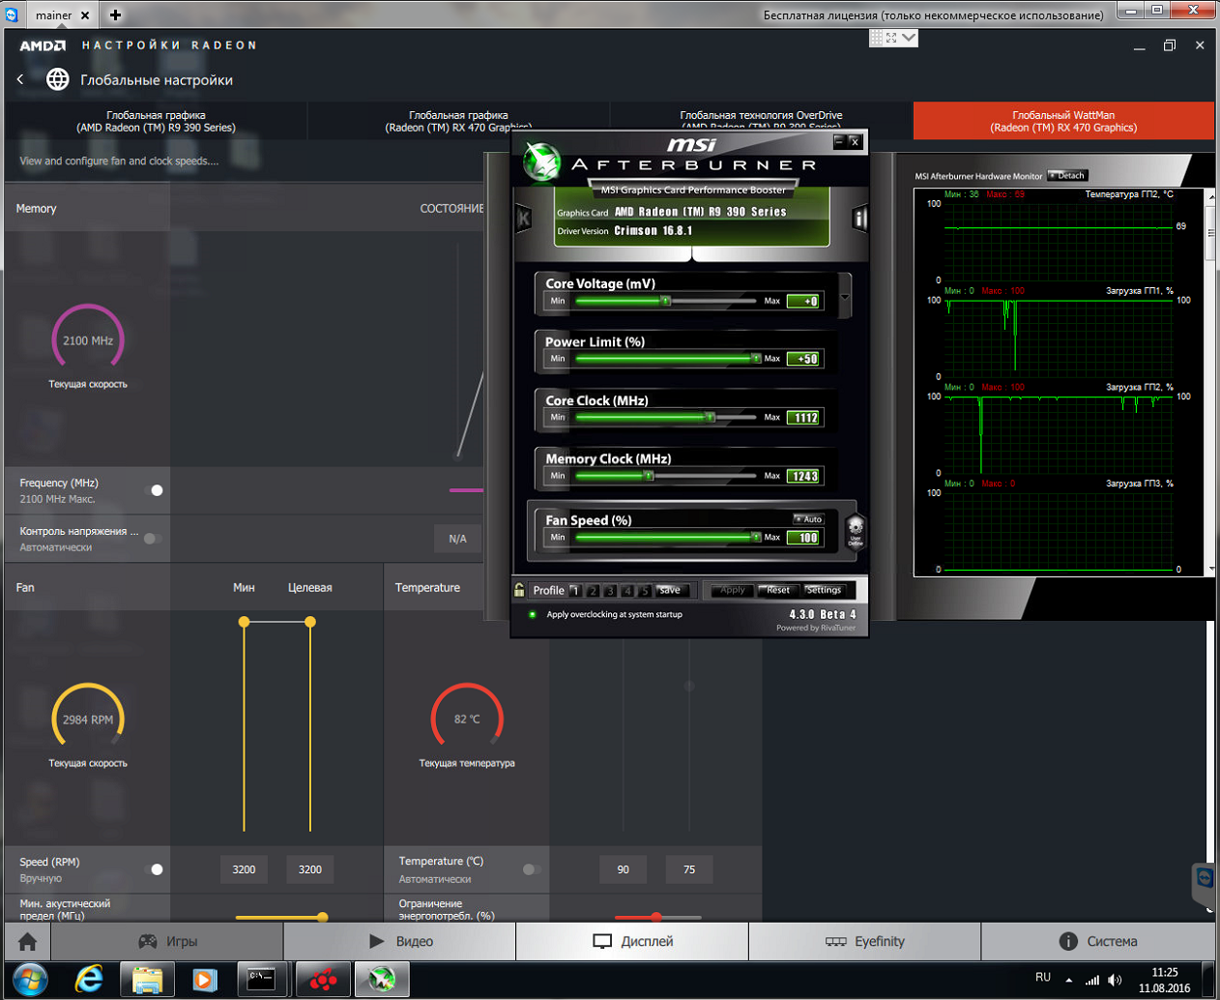1220x1000 pixels.
Task: Adjust the Memory Clock slider handle
Action: (x=649, y=475)
